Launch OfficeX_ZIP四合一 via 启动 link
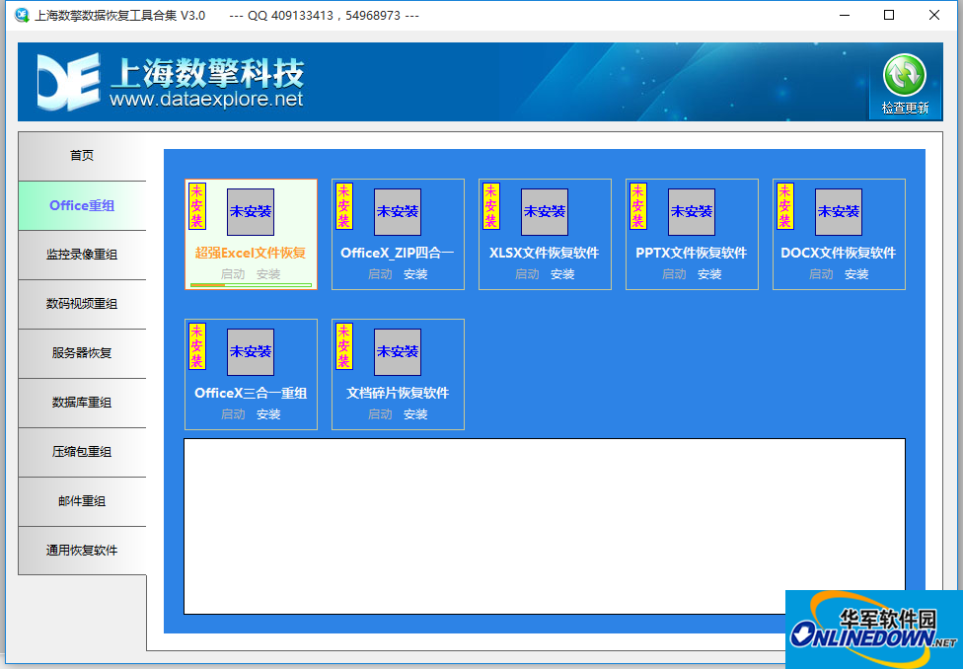Screen dimensions: 963x669 [380, 274]
